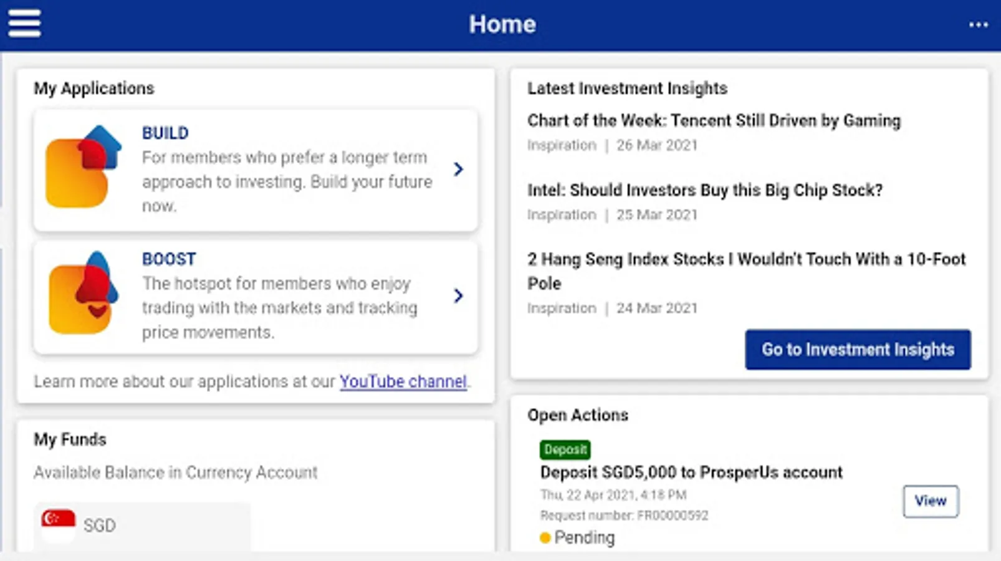This screenshot has width=1001, height=561.
Task: Expand the BUILD application chevron
Action: click(458, 169)
